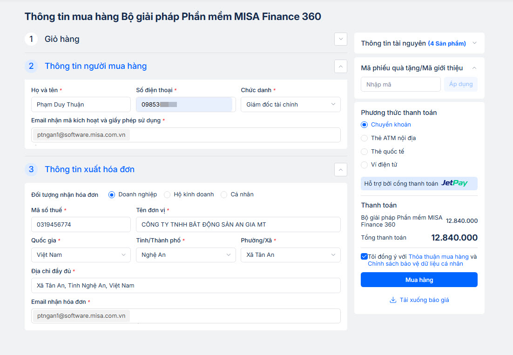
Task: Expand the Giỏ hàng section chevron
Action: [341, 39]
